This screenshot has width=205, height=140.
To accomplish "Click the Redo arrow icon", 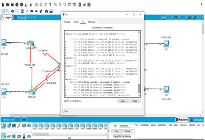I will pos(50,5).
